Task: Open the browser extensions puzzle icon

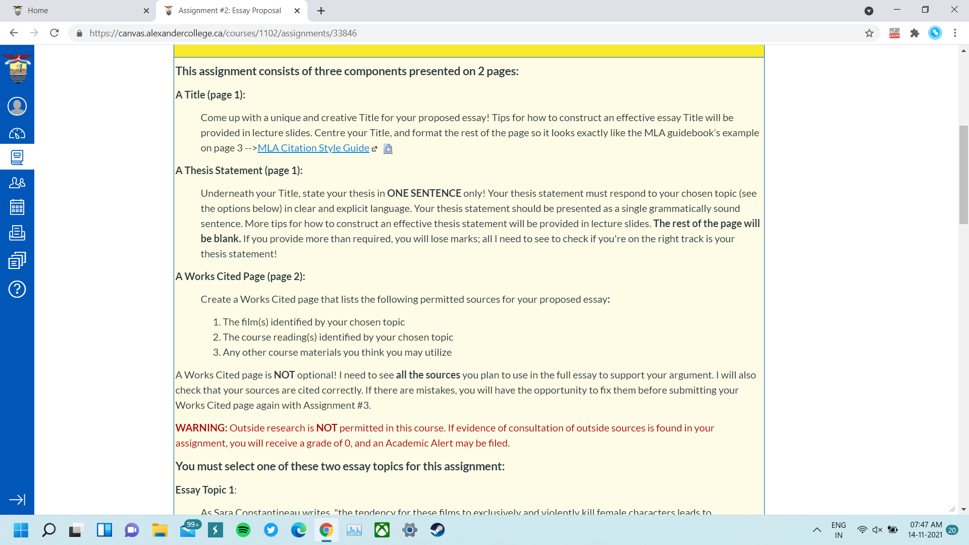Action: tap(914, 33)
